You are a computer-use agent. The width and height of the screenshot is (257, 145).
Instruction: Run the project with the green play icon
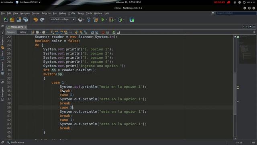pos(103,20)
